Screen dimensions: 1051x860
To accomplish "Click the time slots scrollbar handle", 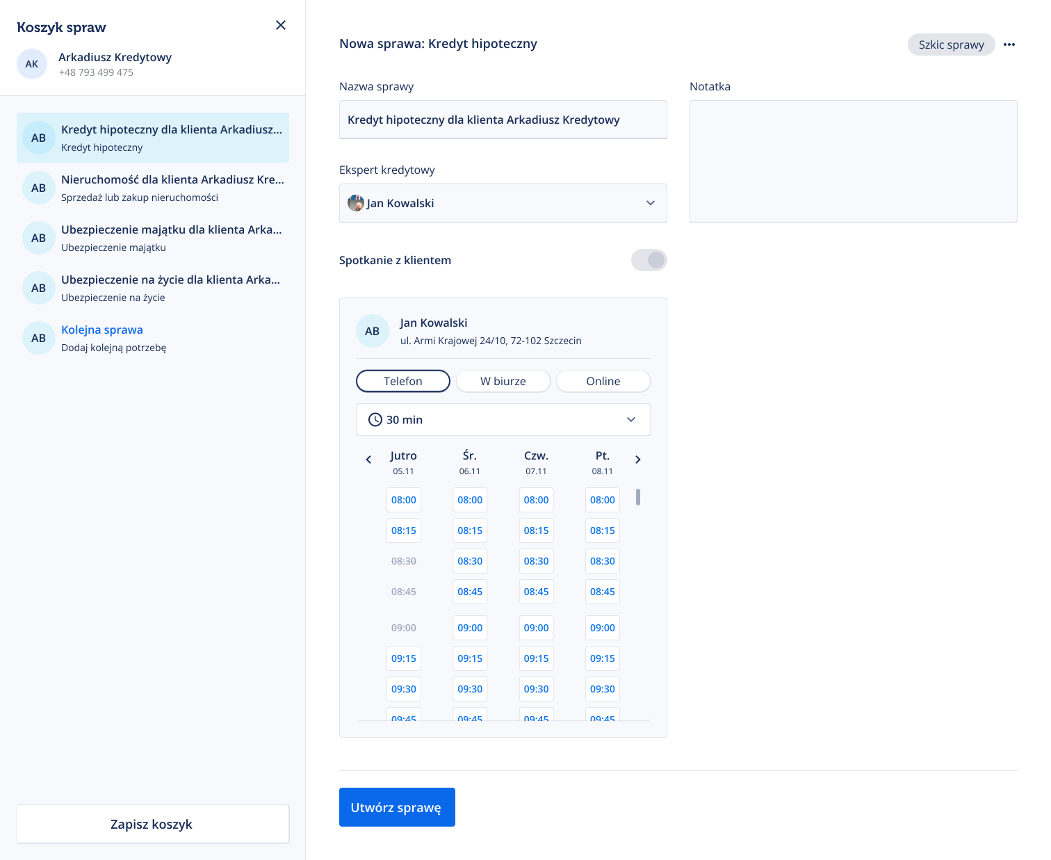I will click(x=638, y=497).
